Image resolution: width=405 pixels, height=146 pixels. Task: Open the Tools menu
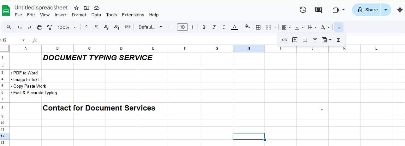(111, 15)
